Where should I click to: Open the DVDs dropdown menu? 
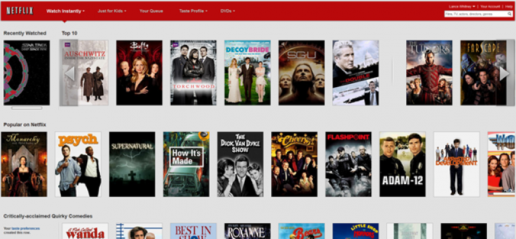(x=228, y=11)
